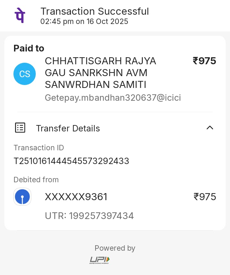Click the Transaction Successful title

click(x=95, y=11)
